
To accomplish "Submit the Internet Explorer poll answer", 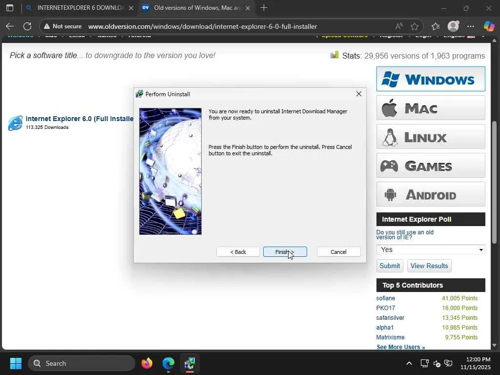I will coord(390,266).
